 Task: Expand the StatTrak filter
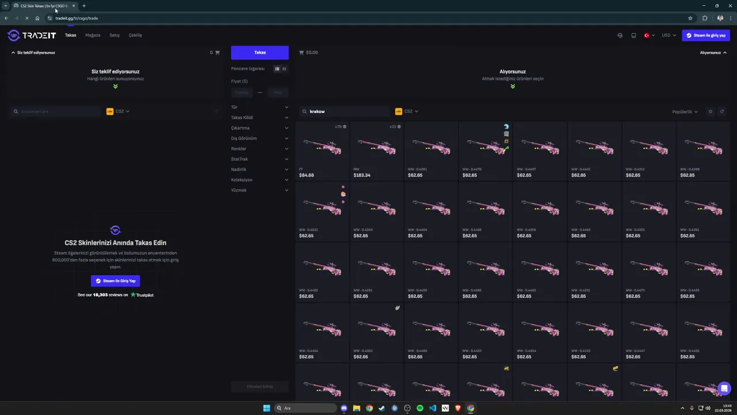pyautogui.click(x=260, y=159)
